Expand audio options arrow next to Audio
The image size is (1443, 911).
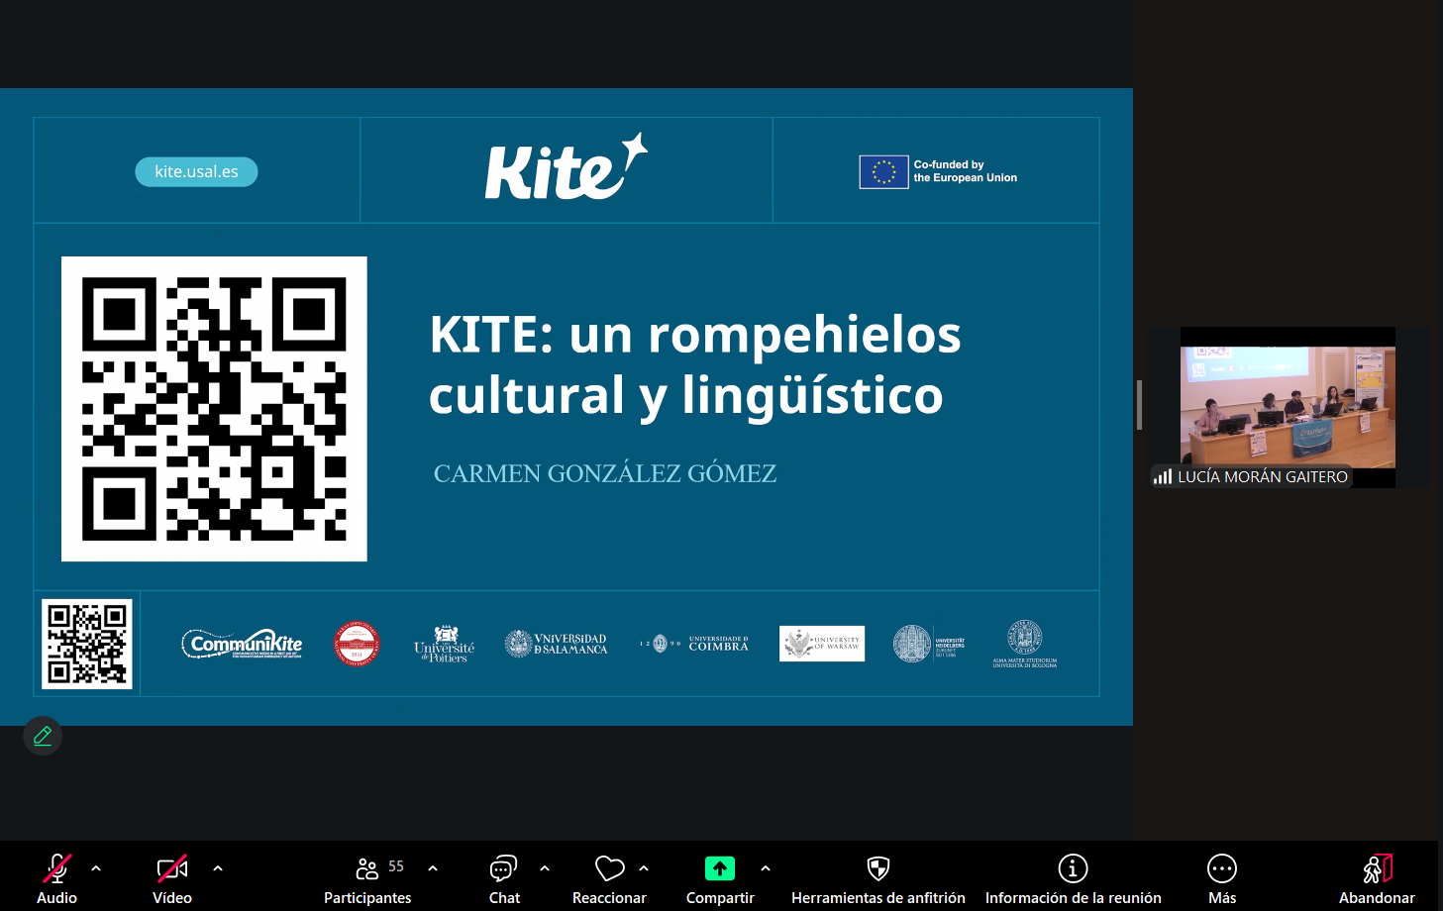pos(96,868)
